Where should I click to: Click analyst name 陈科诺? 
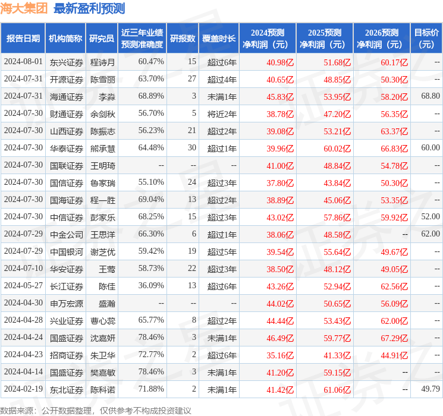[x=103, y=390]
